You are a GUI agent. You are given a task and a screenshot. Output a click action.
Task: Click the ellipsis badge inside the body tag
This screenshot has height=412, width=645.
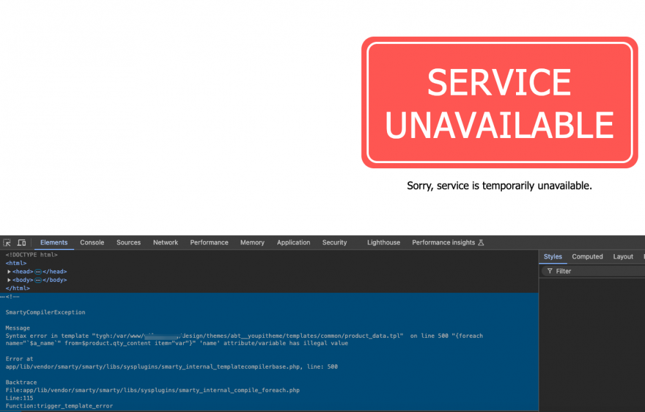pyautogui.click(x=38, y=280)
